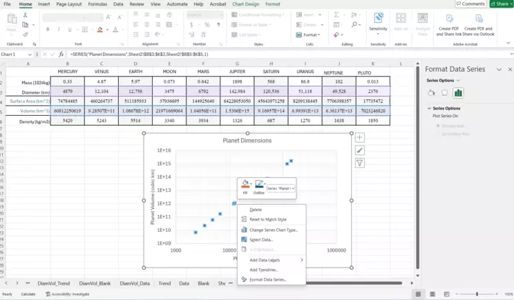The width and height of the screenshot is (514, 300).
Task: Click the Clear eraser icon in Editing
Action: (336, 34)
